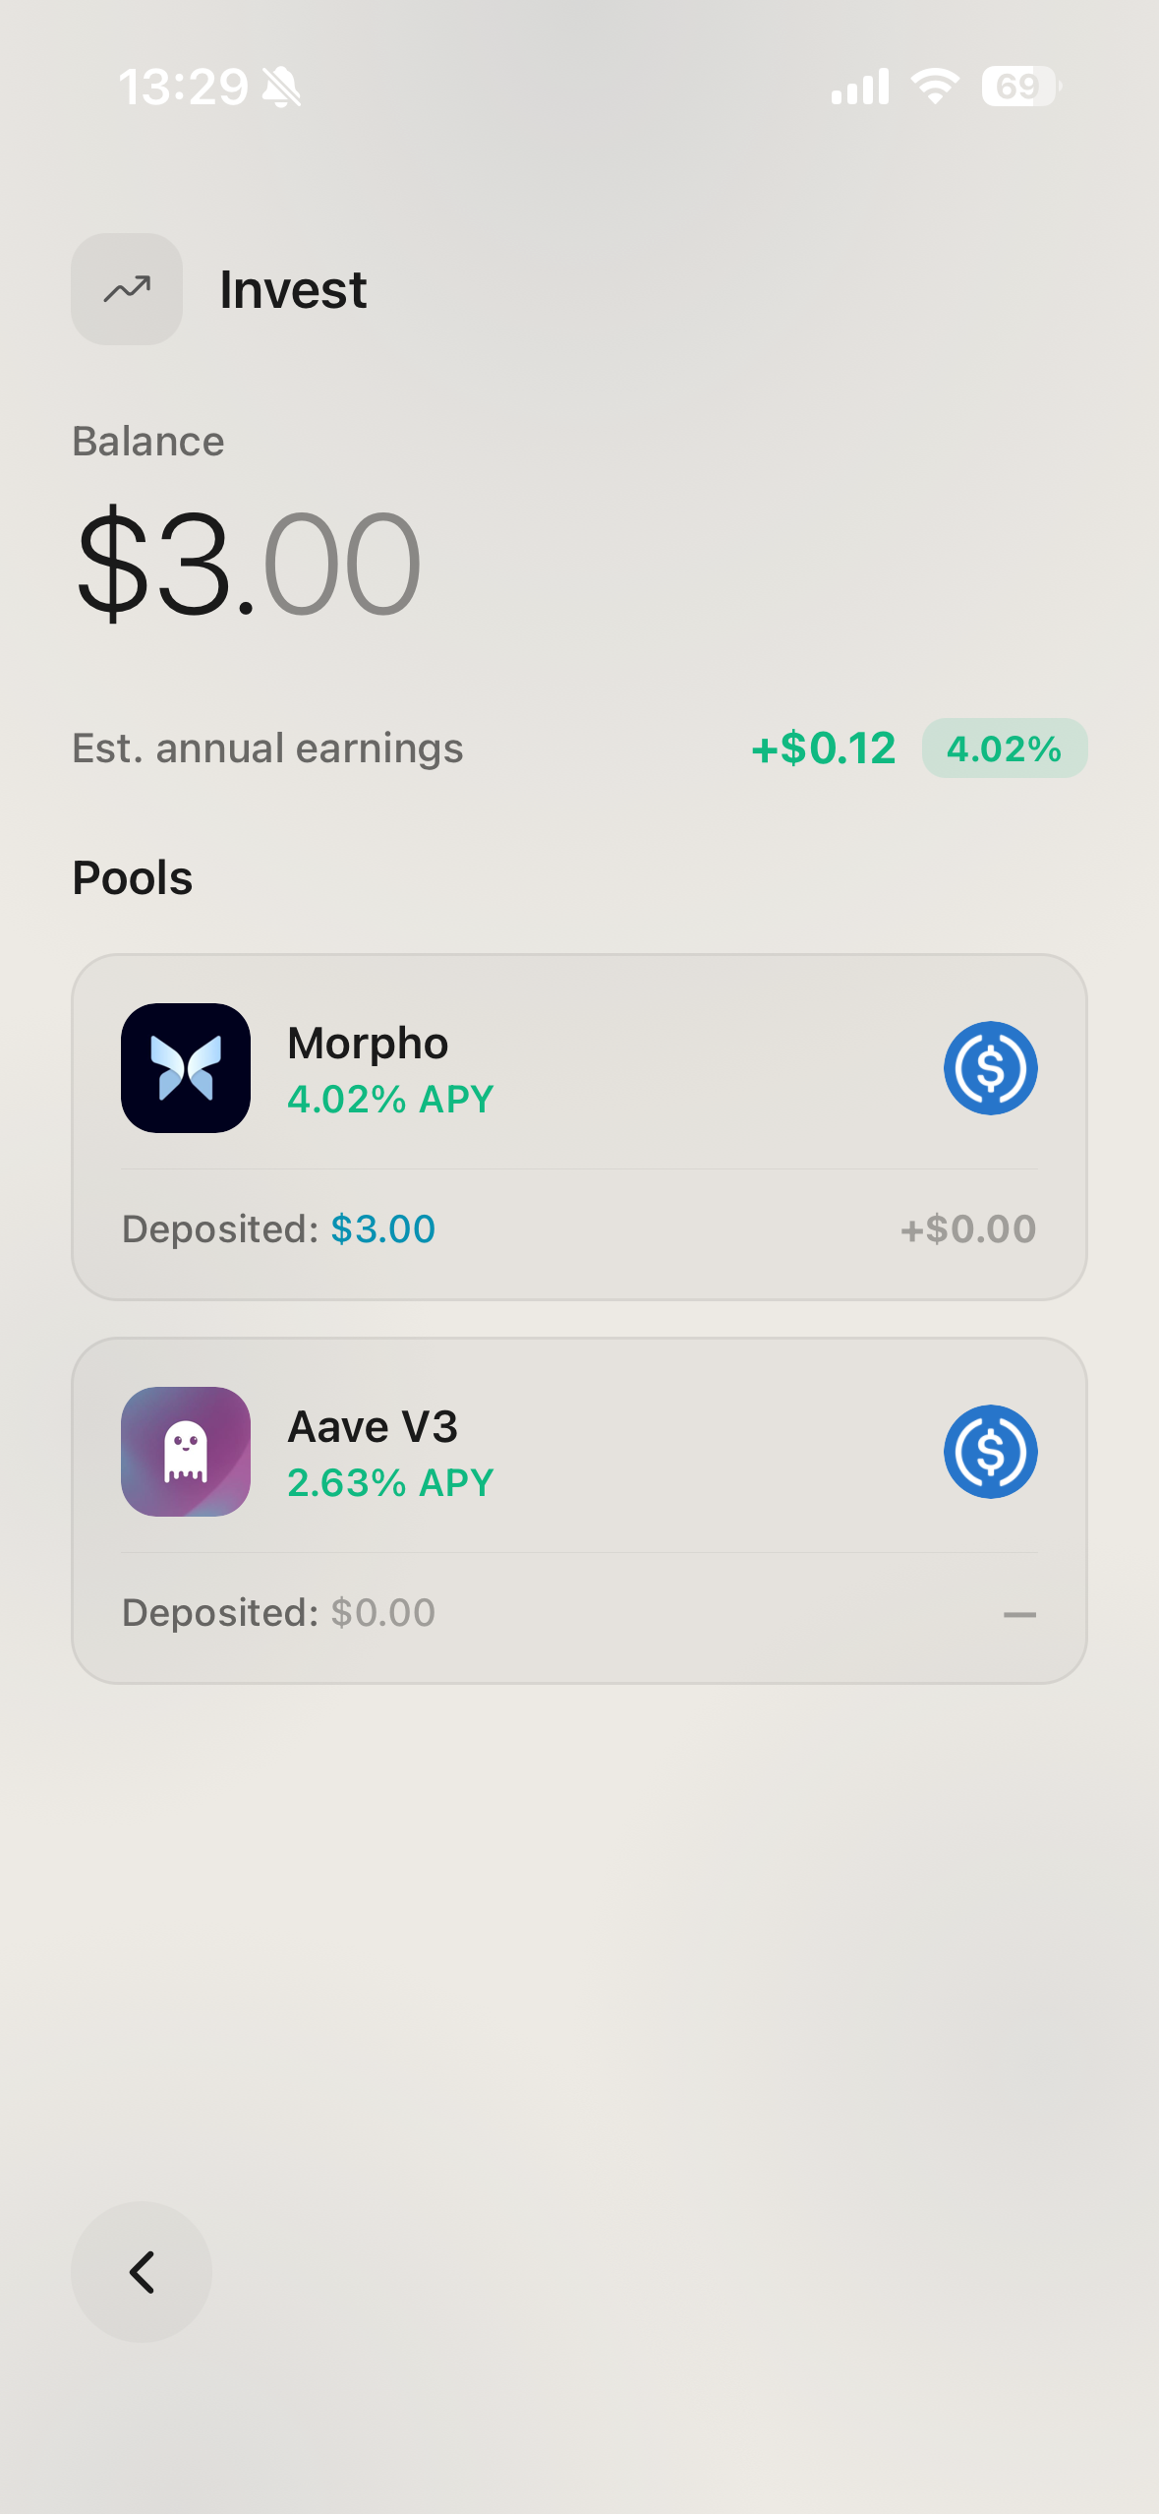Viewport: 1159px width, 2514px height.
Task: Click Morpho's 4.02% APY label
Action: [x=390, y=1100]
